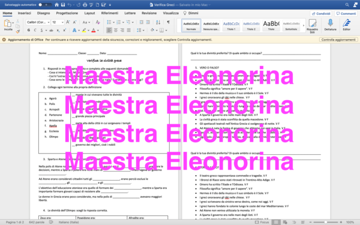Save the document with the floppy disk icon

(63, 5)
